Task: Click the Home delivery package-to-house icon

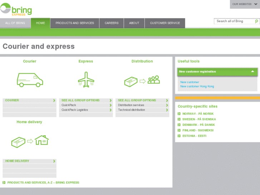Action: tap(30, 141)
